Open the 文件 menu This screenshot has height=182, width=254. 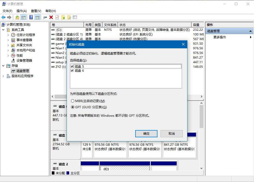click(7, 11)
